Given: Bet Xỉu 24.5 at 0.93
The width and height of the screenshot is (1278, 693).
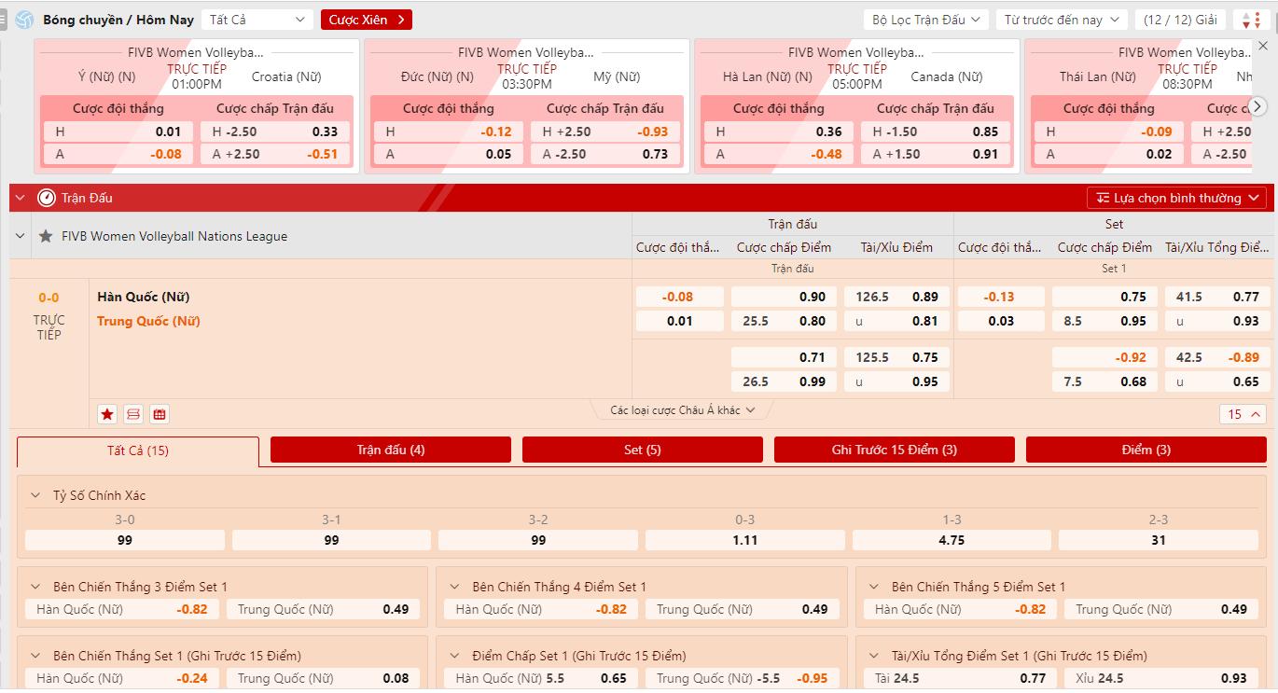Looking at the screenshot, I should coord(1161,678).
